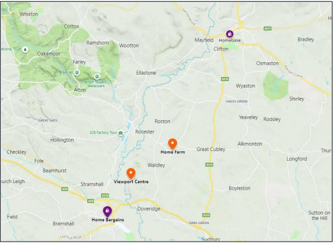Select The Smiler attraction icon
The image size is (333, 243).
pyautogui.click(x=77, y=72)
